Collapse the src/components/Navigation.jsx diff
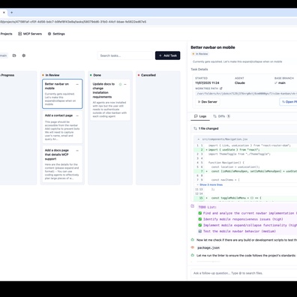This screenshot has height=297, width=297. point(199,139)
